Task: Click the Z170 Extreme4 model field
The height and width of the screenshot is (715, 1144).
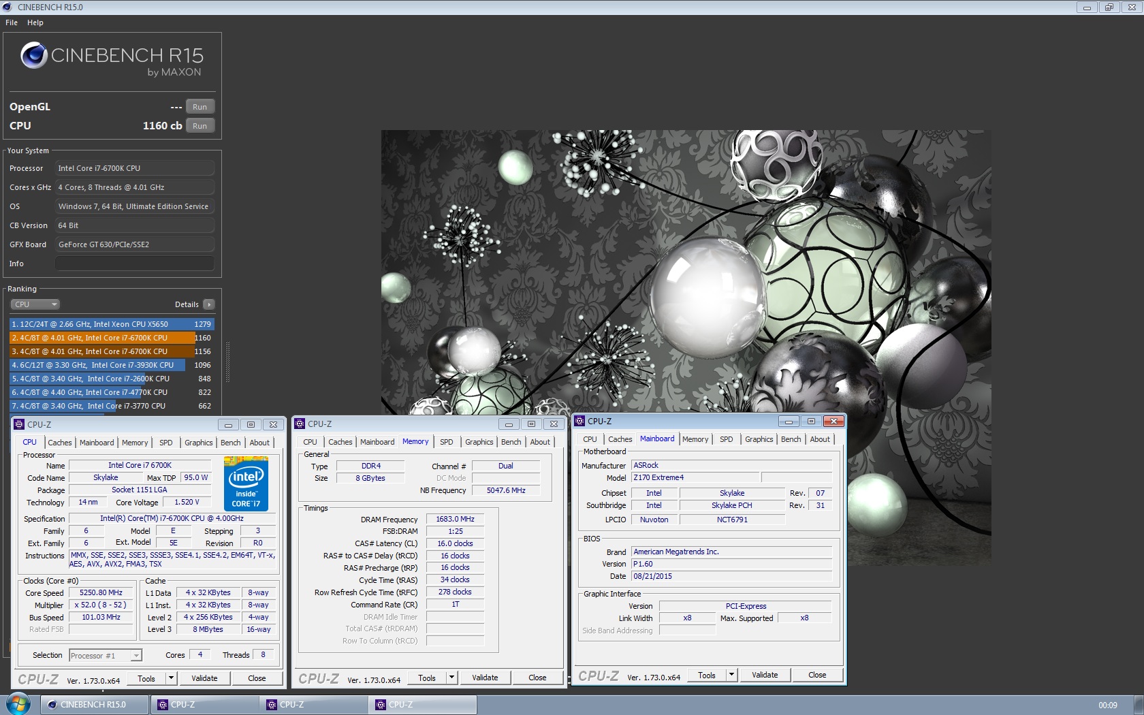Action: pos(695,478)
